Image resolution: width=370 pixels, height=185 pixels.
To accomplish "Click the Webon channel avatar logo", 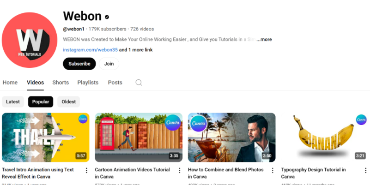I will [30, 41].
